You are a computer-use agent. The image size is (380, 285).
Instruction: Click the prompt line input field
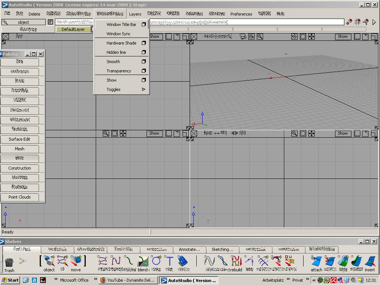click(x=199, y=22)
